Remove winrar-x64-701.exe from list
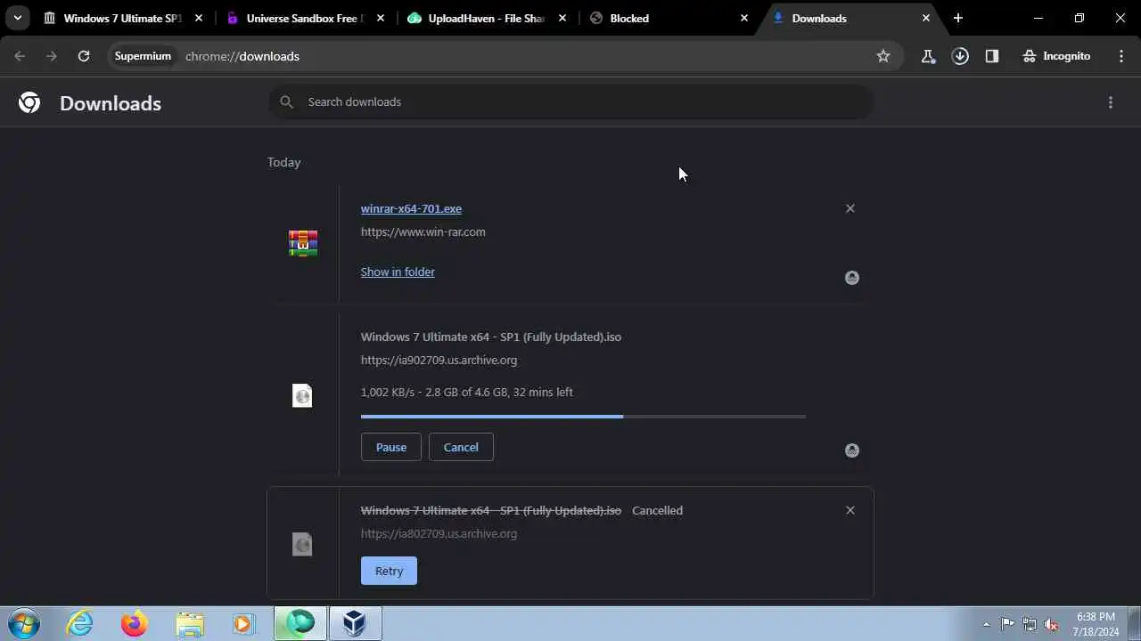This screenshot has height=641, width=1141. 850,208
